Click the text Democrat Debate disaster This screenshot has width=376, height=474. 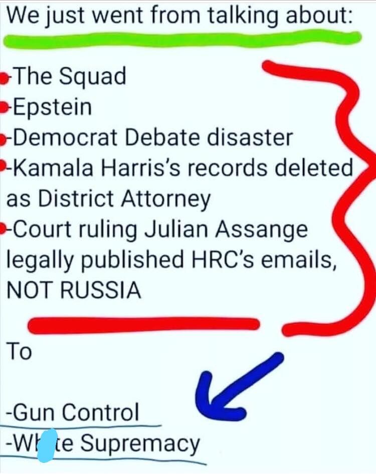(153, 138)
